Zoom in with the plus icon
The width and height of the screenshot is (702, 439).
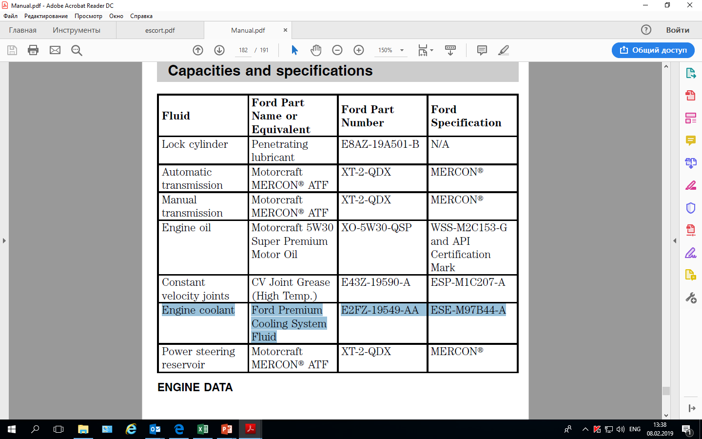[x=359, y=50]
